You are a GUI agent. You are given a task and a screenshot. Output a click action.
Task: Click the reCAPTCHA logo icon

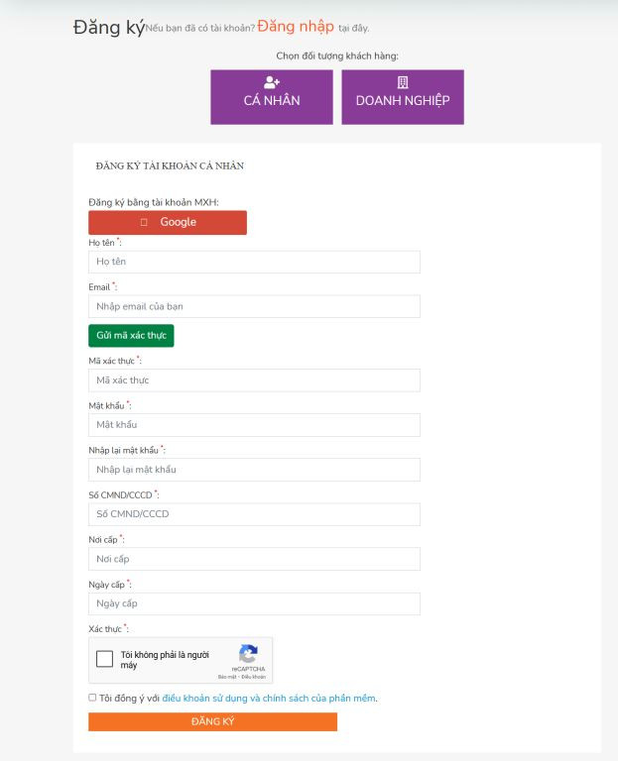[248, 654]
